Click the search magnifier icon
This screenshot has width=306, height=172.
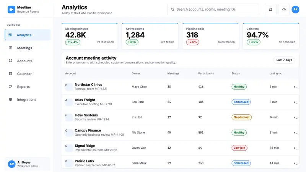coord(173,9)
